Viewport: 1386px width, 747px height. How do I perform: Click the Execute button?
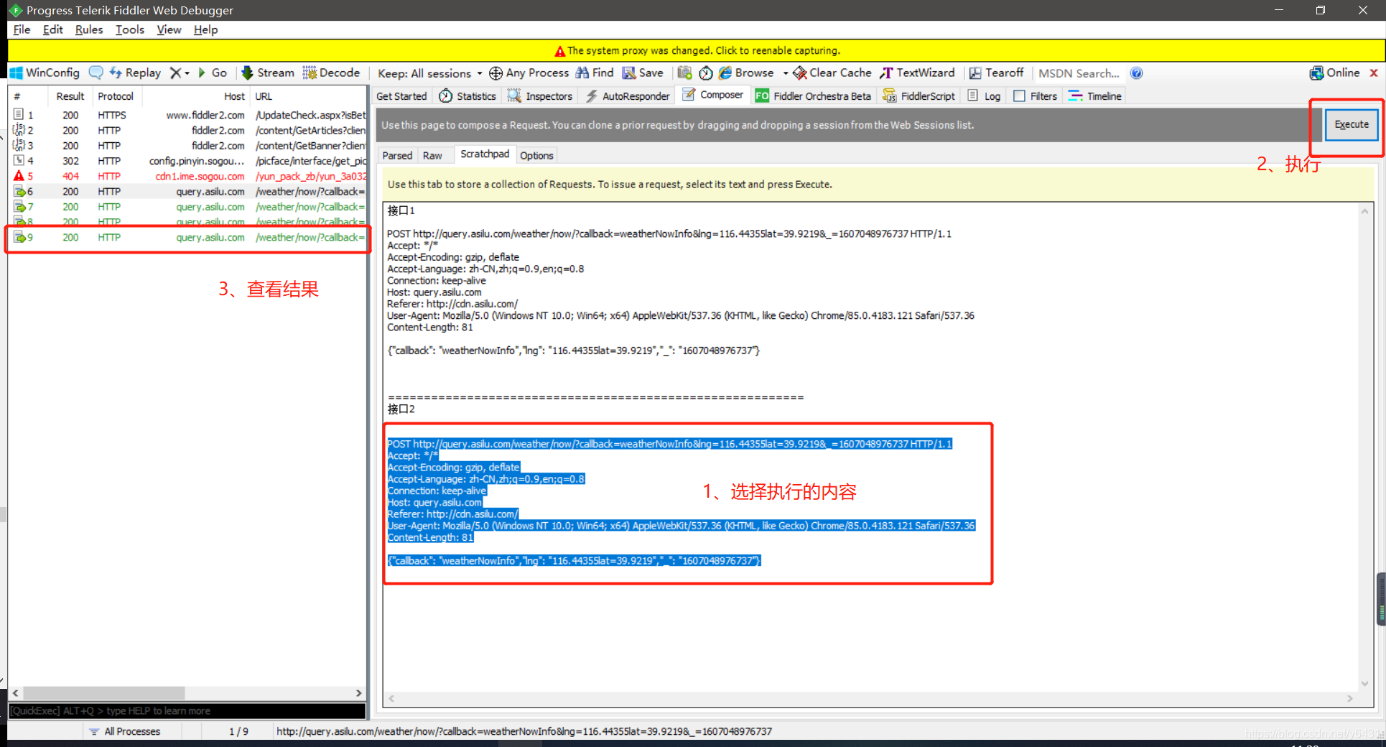point(1352,124)
